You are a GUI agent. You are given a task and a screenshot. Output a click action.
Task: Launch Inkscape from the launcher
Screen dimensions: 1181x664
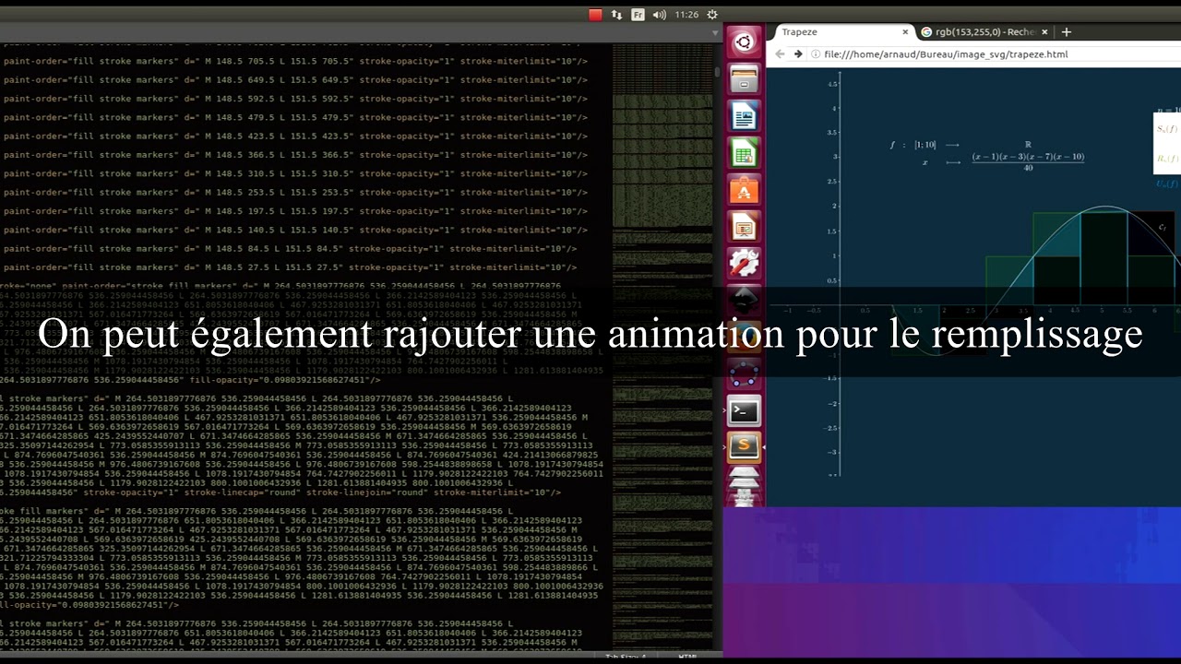coord(744,300)
